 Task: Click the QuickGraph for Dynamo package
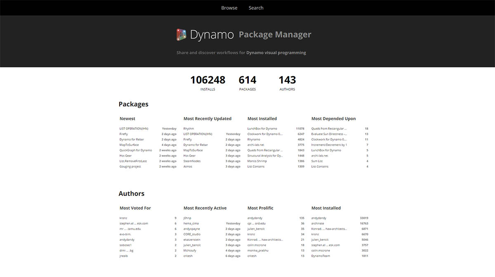click(x=136, y=150)
